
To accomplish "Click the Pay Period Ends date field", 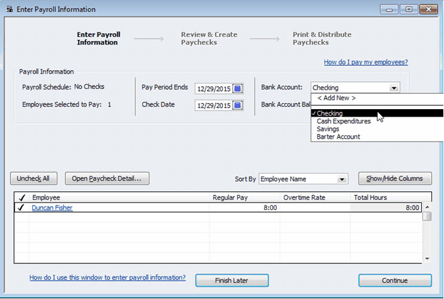I will pos(213,88).
